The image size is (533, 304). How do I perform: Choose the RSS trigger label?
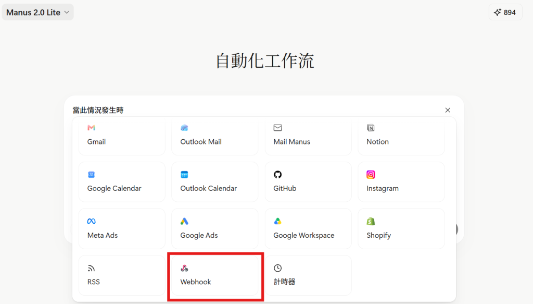point(94,282)
